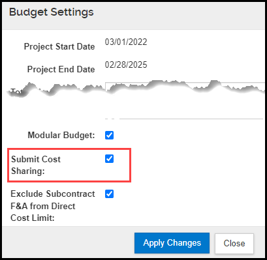Image resolution: width=267 pixels, height=260 pixels.
Task: Click the Modular Budget label text
Action: (x=61, y=135)
